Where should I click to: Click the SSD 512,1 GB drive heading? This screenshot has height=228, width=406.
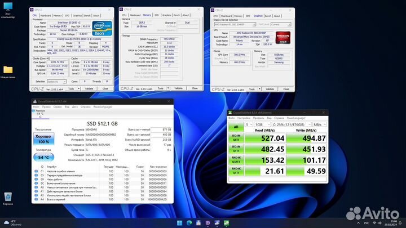pos(102,123)
